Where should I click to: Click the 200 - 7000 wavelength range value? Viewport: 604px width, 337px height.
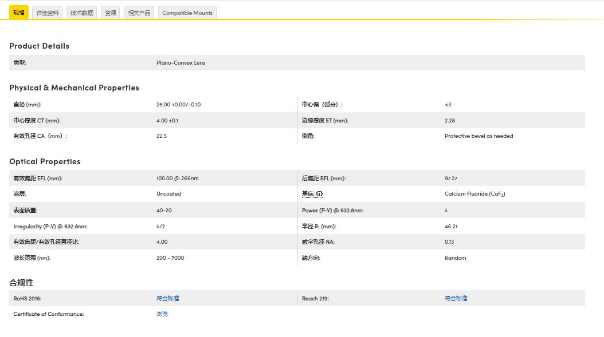pos(170,258)
